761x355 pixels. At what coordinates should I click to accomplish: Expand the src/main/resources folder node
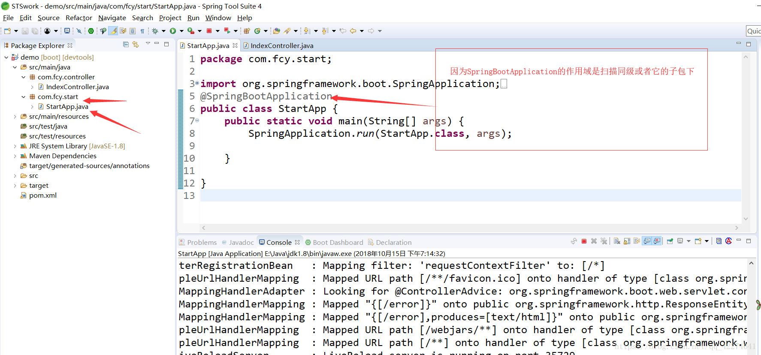(x=15, y=117)
